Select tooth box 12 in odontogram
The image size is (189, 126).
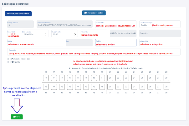[94, 78]
